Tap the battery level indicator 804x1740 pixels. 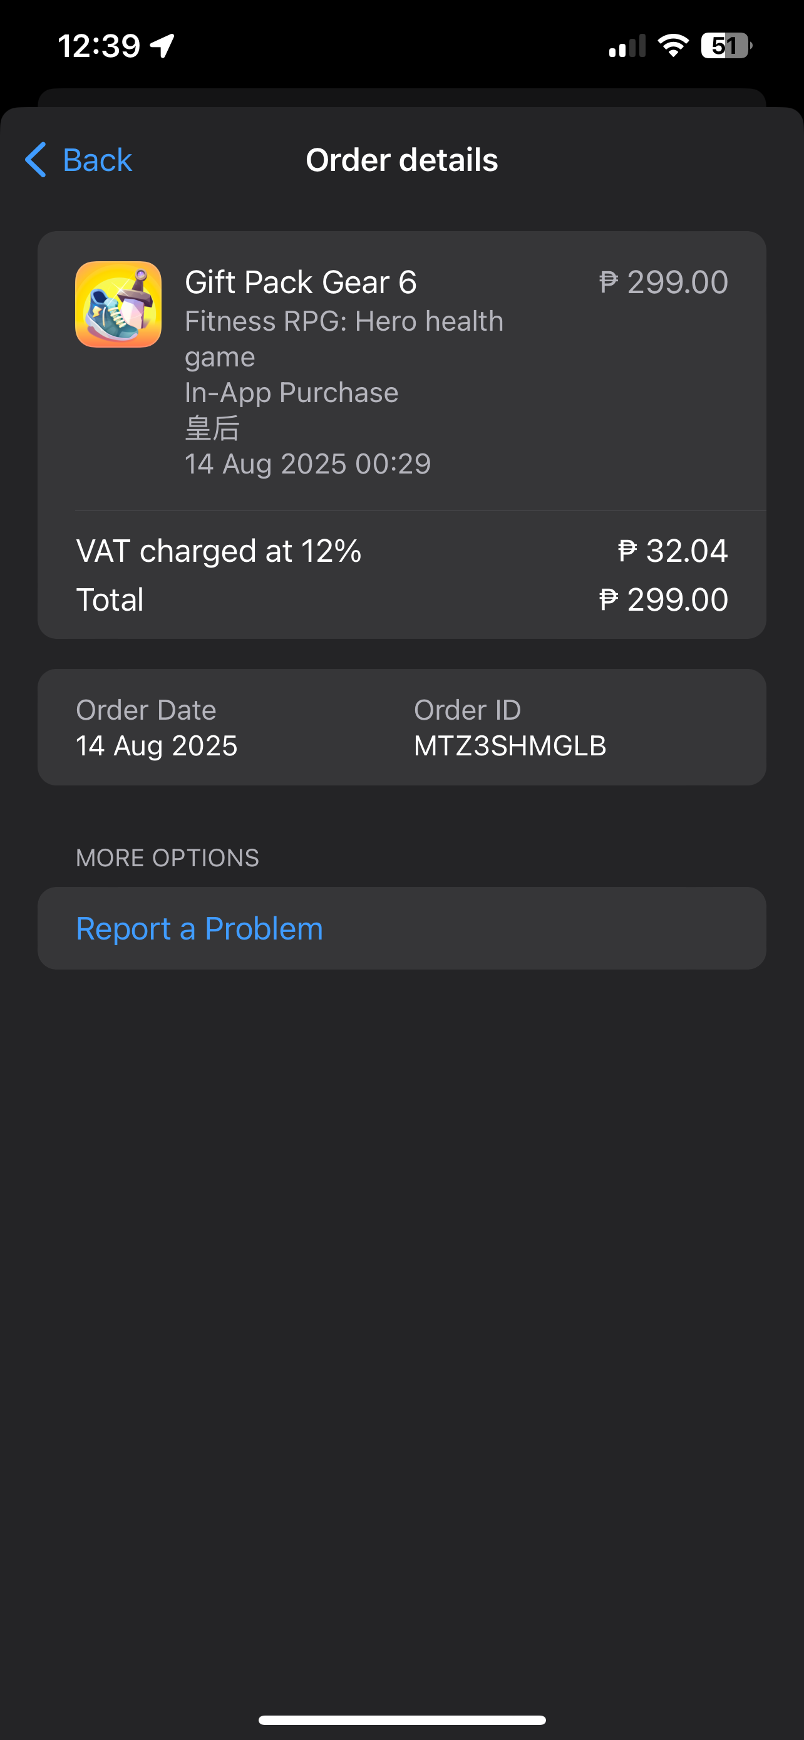click(x=726, y=46)
